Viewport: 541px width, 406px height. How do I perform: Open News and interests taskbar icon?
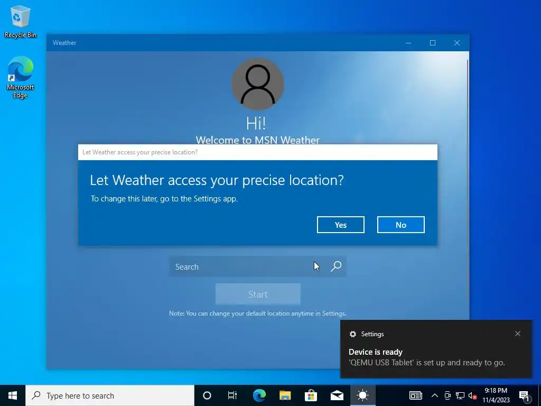point(415,395)
